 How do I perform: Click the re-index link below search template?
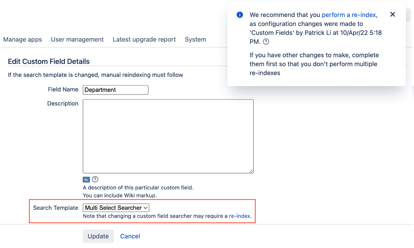point(239,216)
